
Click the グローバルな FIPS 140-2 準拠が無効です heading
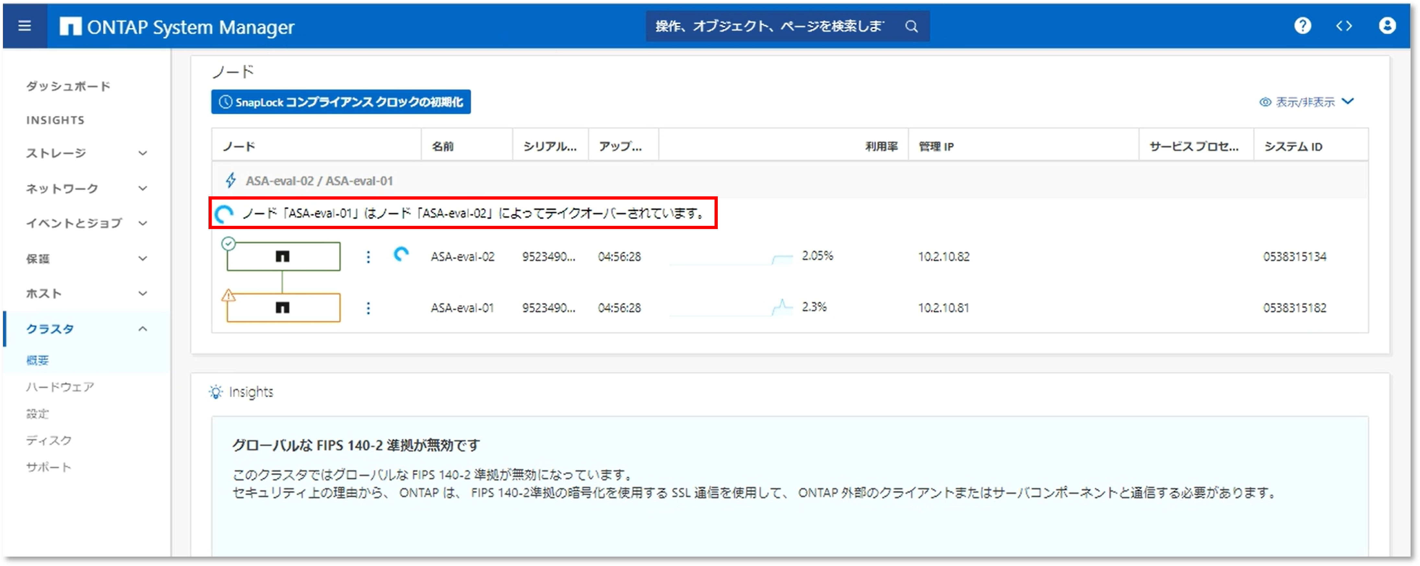356,445
